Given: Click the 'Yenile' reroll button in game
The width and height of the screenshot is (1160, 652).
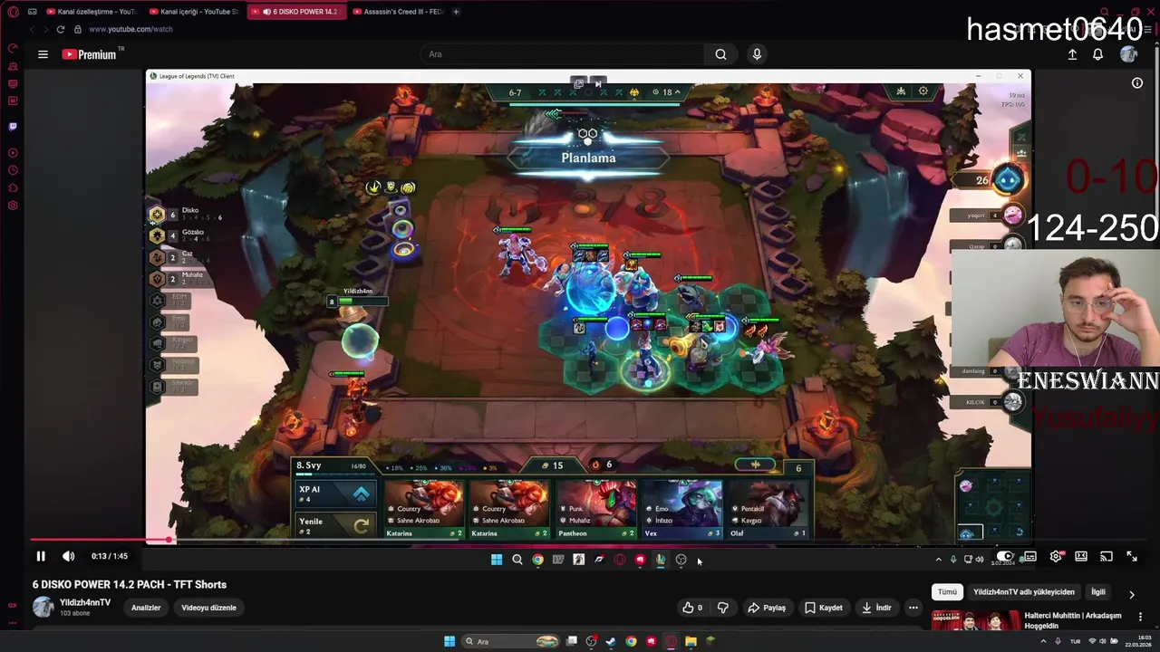Looking at the screenshot, I should pyautogui.click(x=334, y=524).
